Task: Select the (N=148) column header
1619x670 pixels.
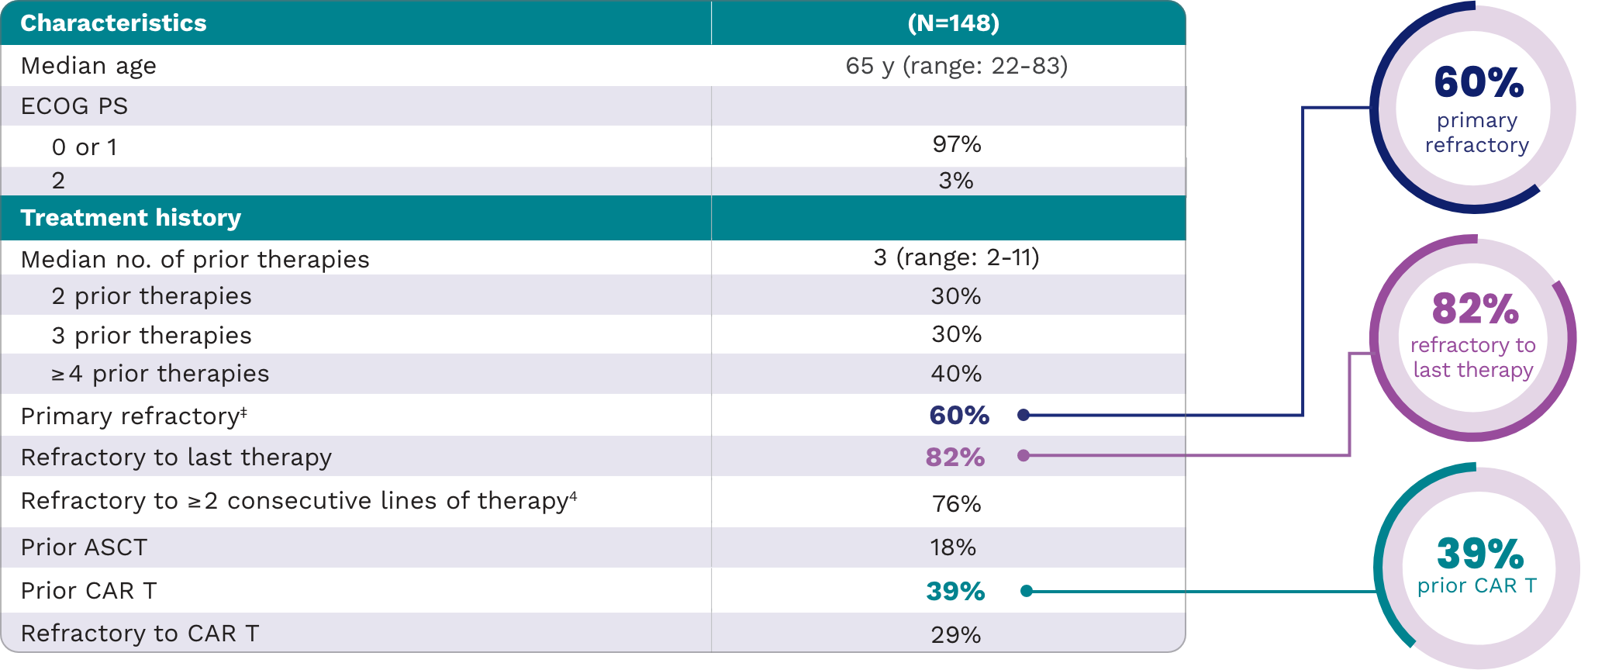Action: (x=953, y=23)
